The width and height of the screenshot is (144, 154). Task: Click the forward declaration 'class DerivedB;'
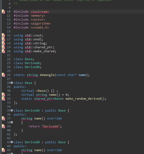tap(28, 67)
